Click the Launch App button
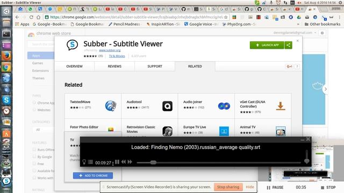 point(267,45)
